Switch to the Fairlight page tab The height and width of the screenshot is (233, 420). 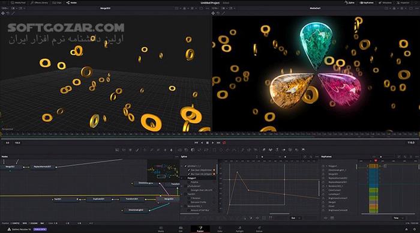tap(239, 229)
